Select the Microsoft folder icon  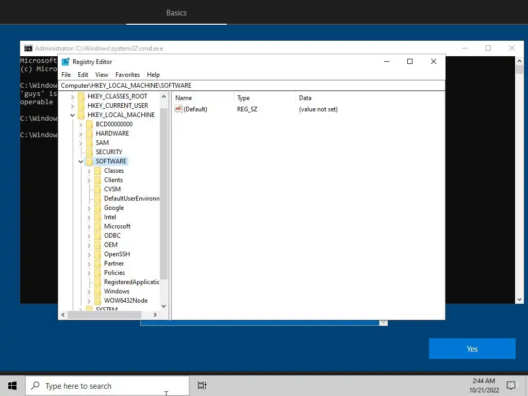[x=97, y=226]
